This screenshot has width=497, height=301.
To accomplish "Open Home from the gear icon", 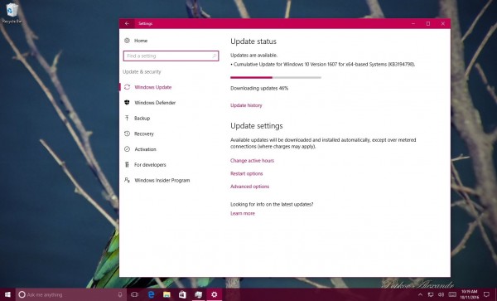I will pos(127,41).
